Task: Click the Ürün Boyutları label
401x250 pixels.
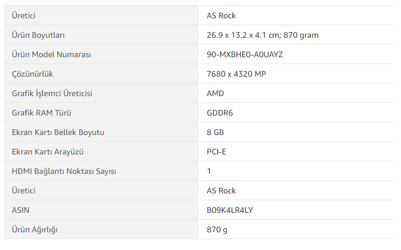Action: pyautogui.click(x=38, y=35)
